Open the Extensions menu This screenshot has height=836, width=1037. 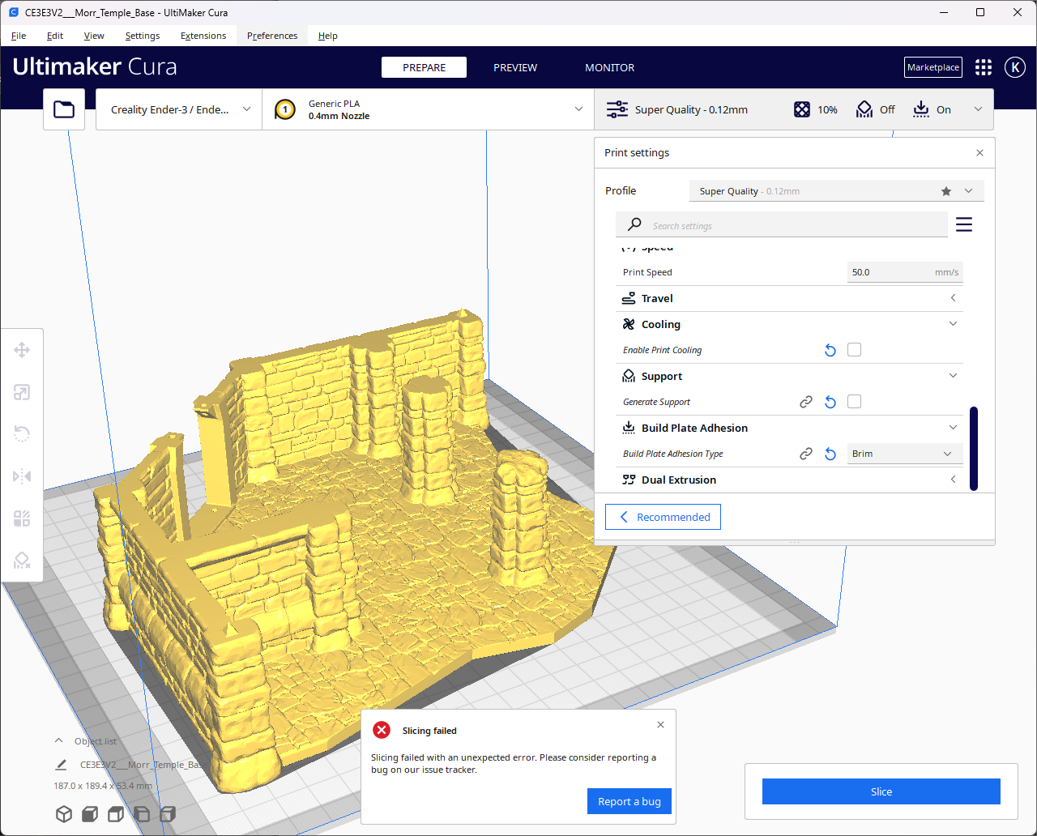203,36
